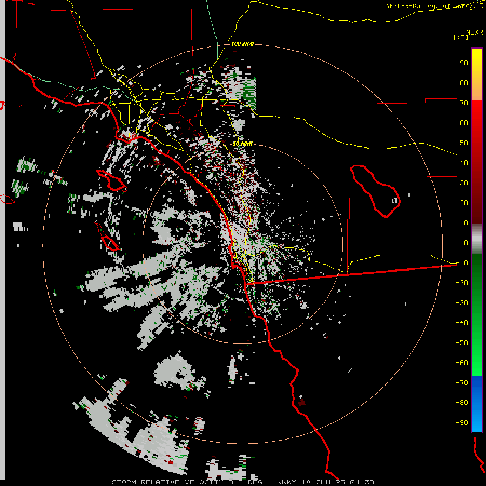486x486 pixels.
Task: Click the bright green segment of color bar
Action: click(477, 350)
